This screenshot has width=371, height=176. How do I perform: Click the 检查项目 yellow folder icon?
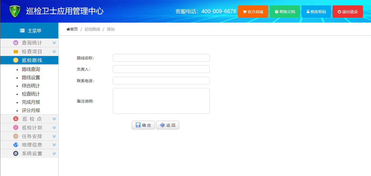point(16,51)
